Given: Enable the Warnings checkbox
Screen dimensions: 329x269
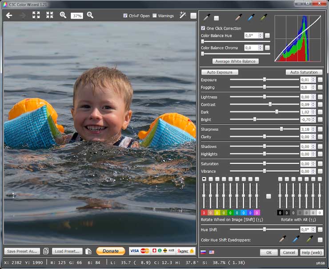Looking at the screenshot, I should click(x=155, y=16).
